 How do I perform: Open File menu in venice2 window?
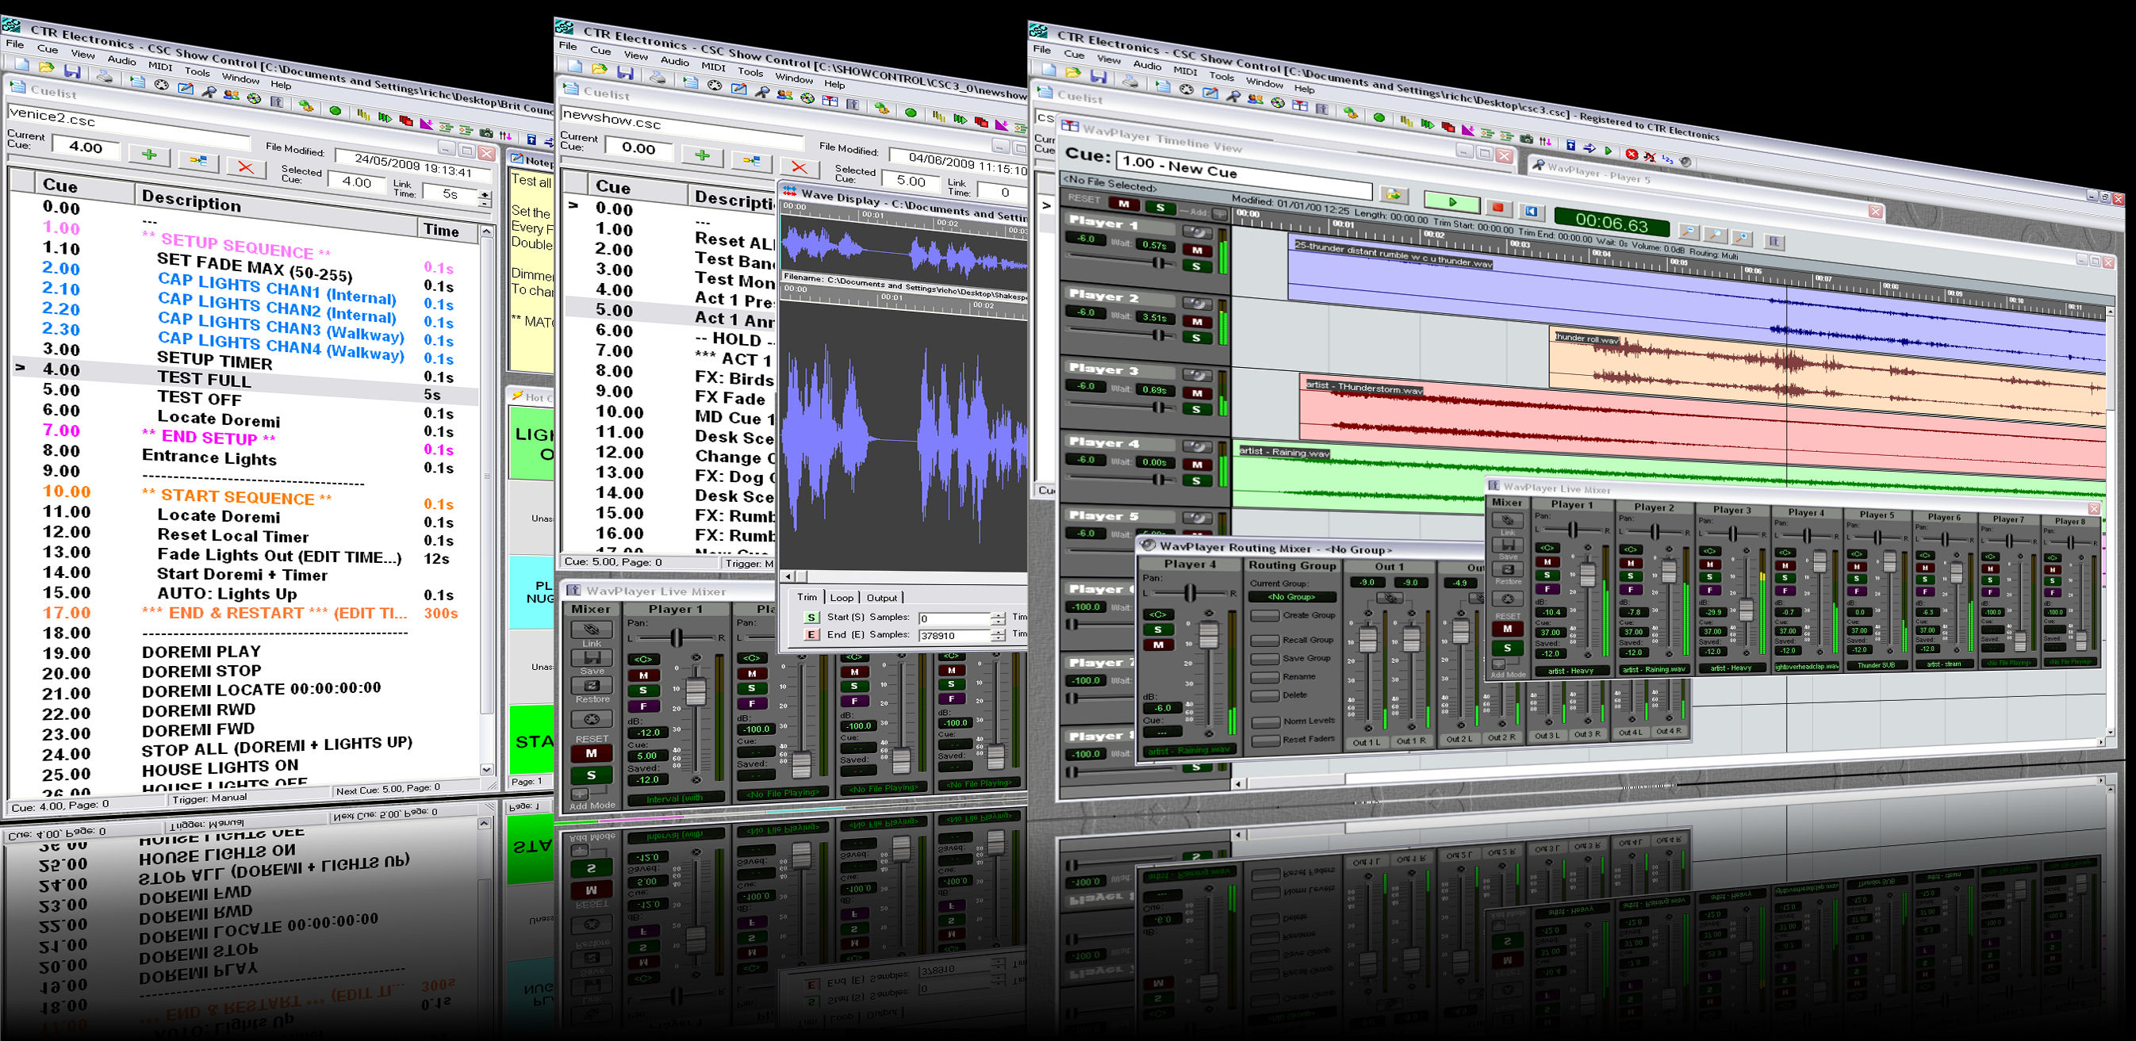(x=15, y=44)
